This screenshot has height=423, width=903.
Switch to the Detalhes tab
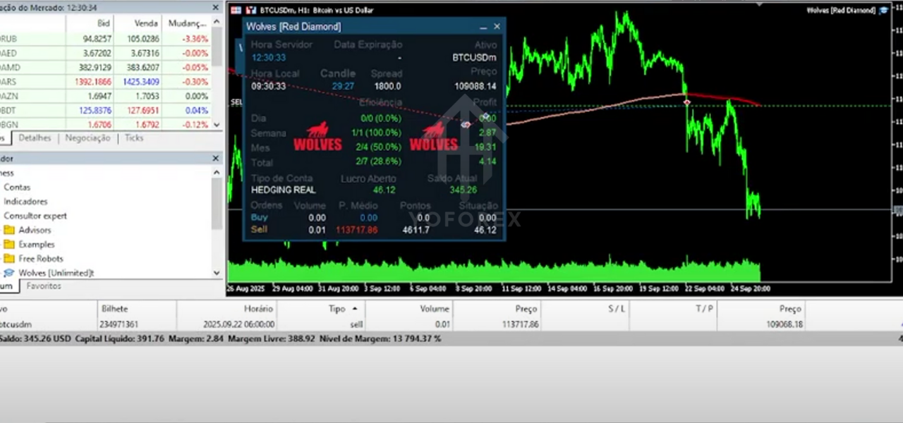coord(35,138)
